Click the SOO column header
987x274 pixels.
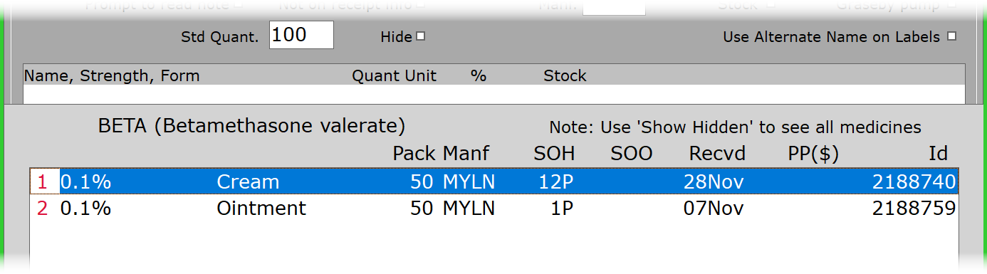click(x=632, y=153)
